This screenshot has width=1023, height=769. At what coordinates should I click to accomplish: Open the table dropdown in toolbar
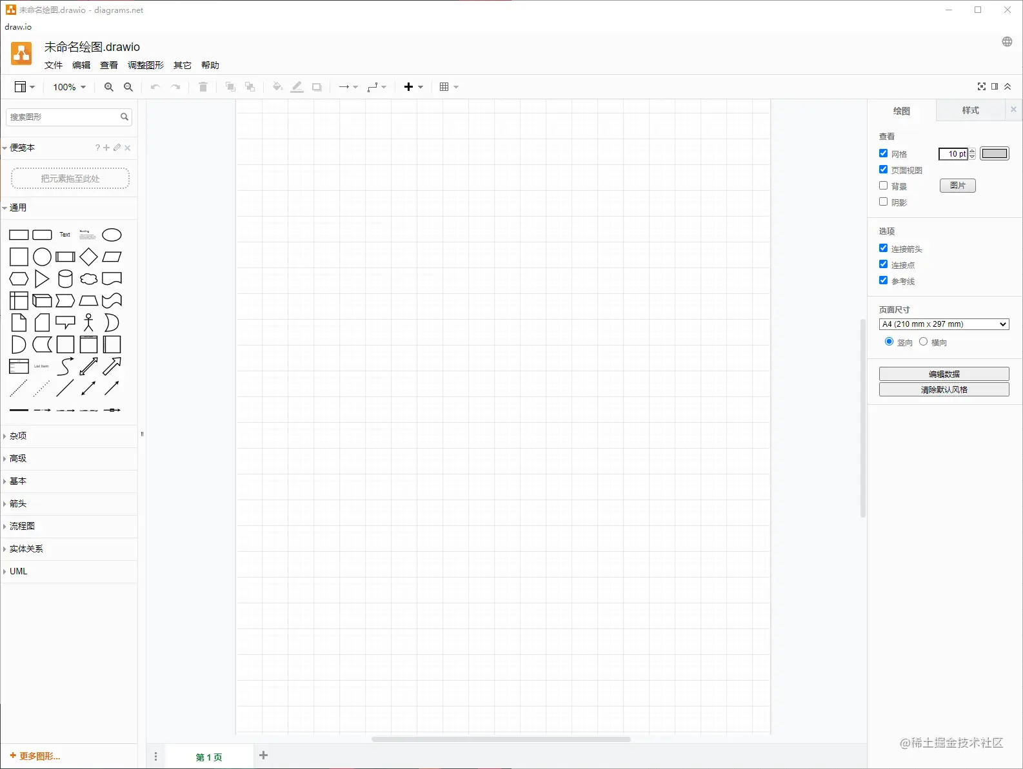(449, 87)
